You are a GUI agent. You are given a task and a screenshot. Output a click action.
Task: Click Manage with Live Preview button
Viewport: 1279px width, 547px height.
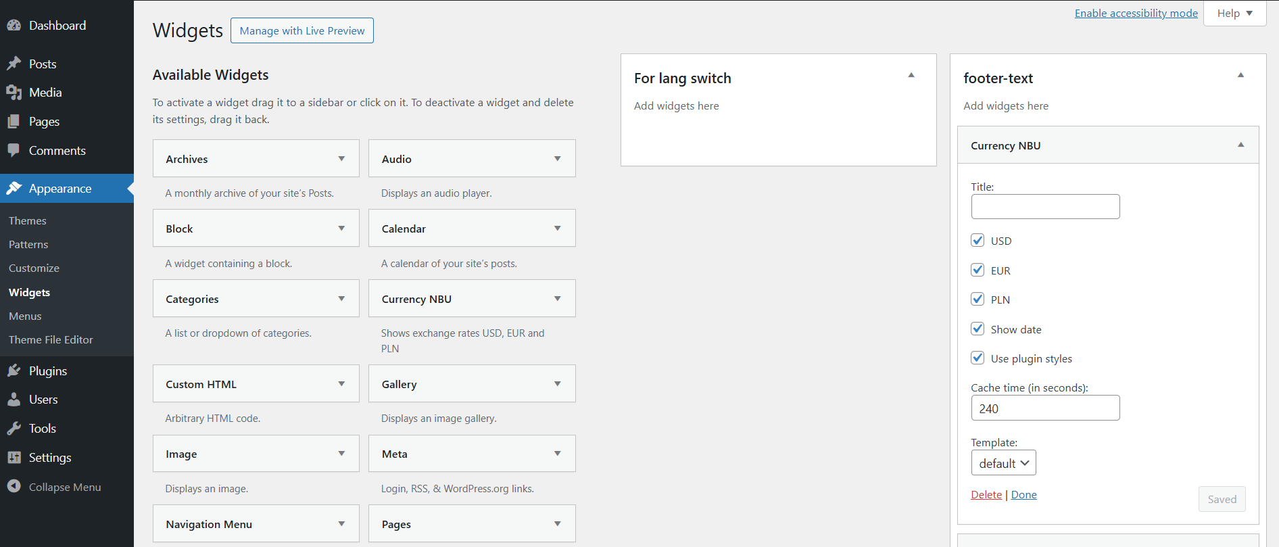[x=301, y=30]
